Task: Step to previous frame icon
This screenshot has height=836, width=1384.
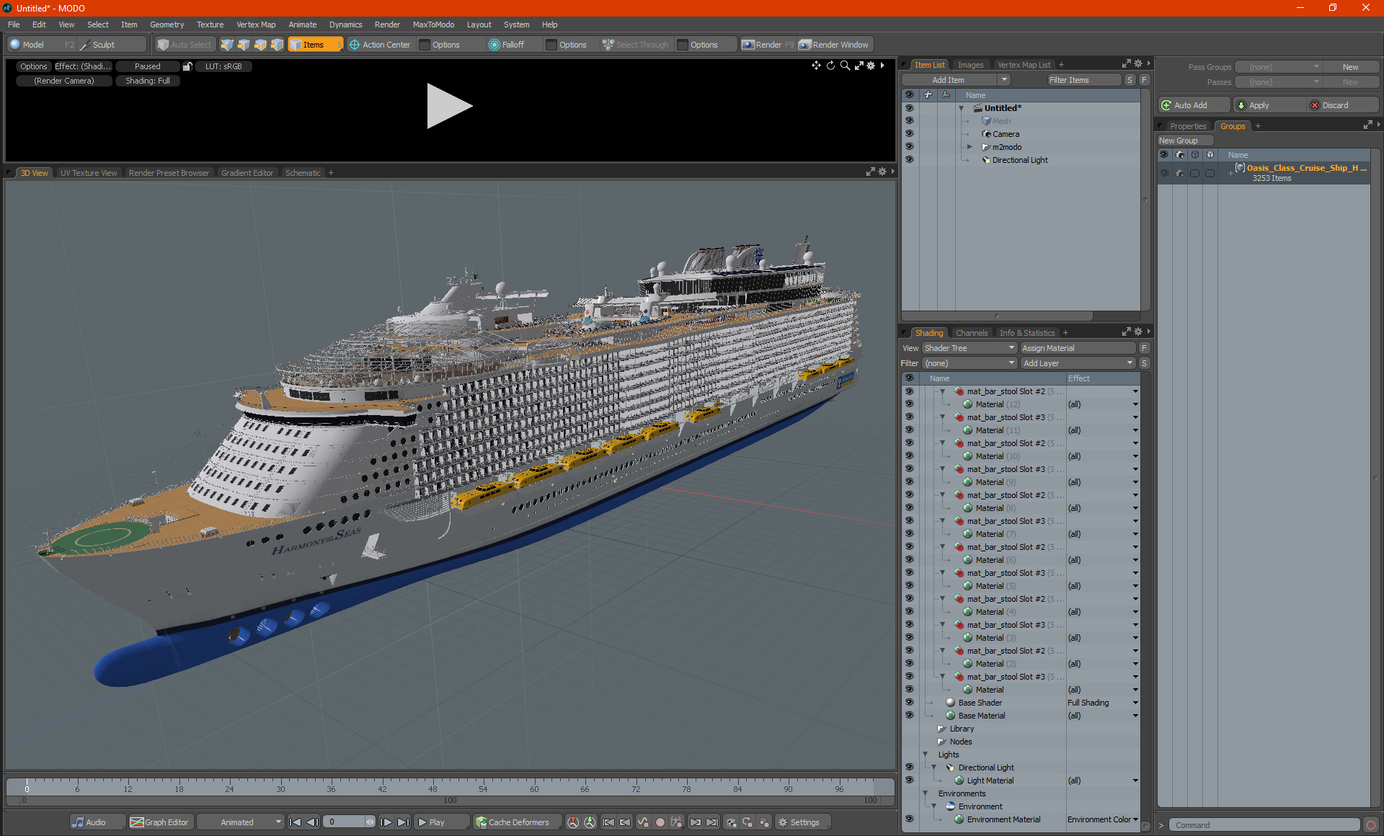Action: [x=312, y=822]
